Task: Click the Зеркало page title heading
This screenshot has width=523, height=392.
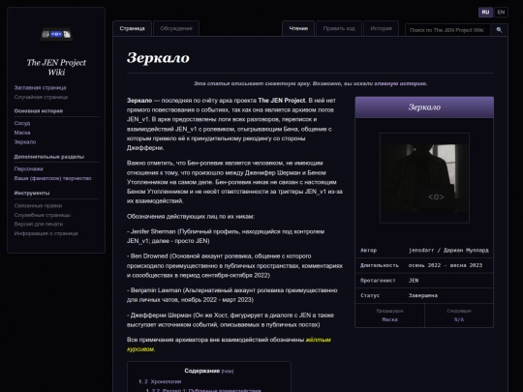Action: (x=158, y=58)
